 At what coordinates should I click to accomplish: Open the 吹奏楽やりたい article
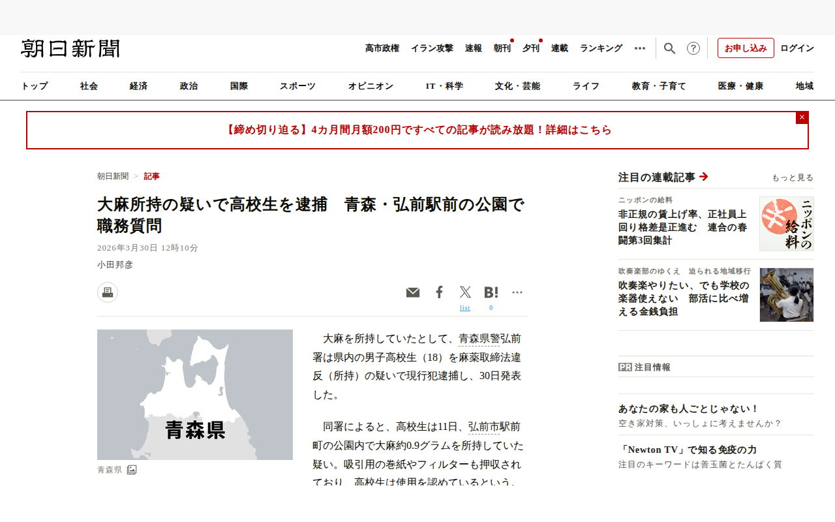684,298
